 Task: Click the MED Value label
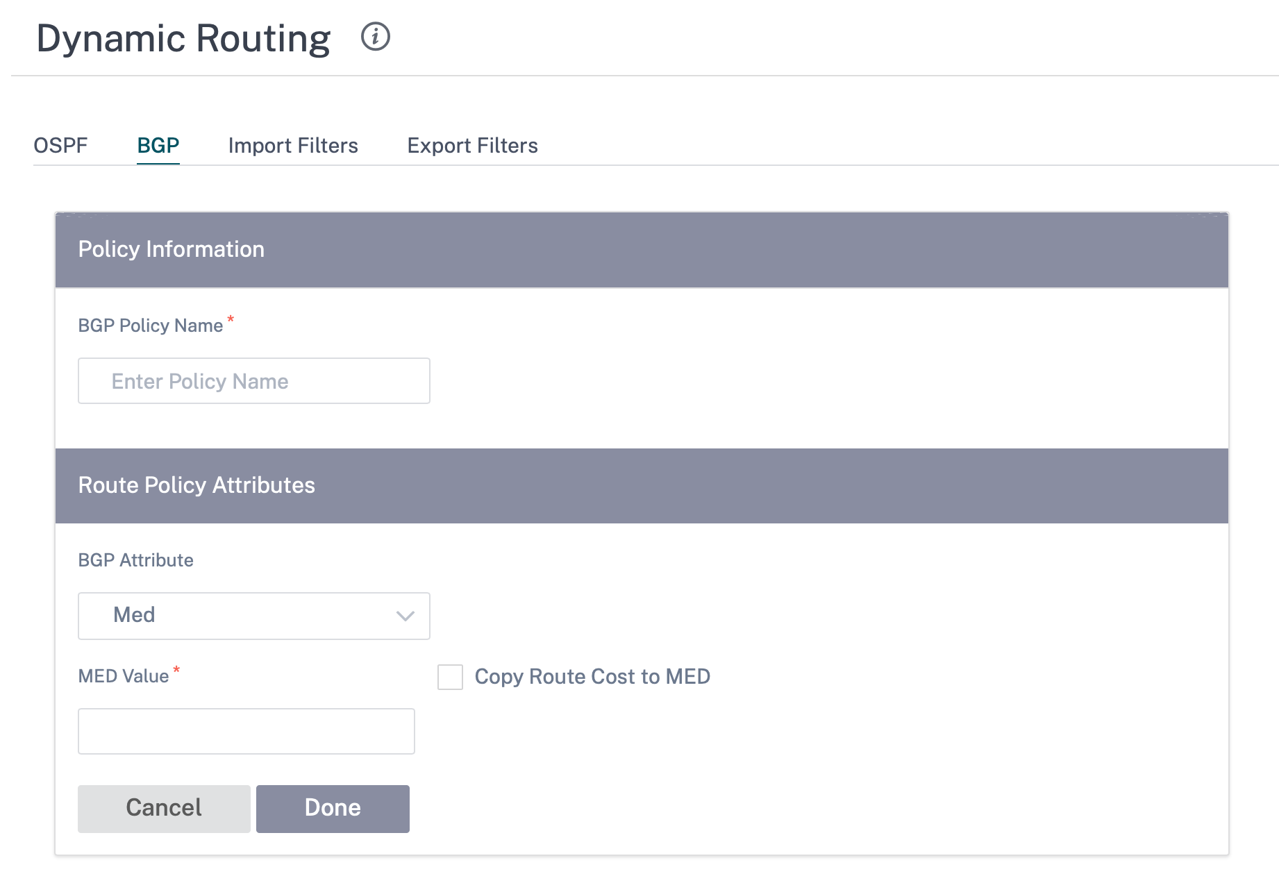point(124,676)
